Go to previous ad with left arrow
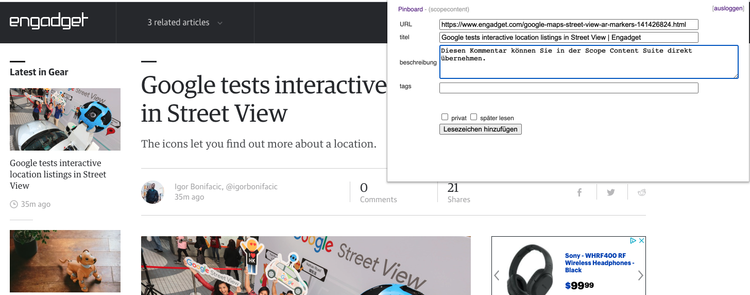750x295 pixels. (x=497, y=275)
